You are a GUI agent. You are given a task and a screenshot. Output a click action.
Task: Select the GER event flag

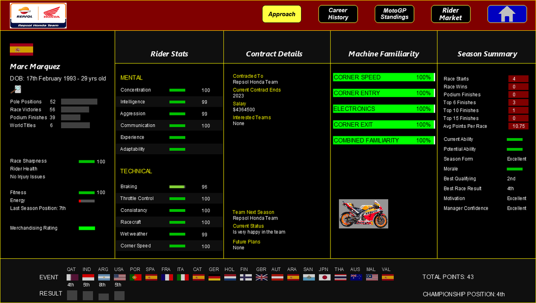pyautogui.click(x=214, y=277)
